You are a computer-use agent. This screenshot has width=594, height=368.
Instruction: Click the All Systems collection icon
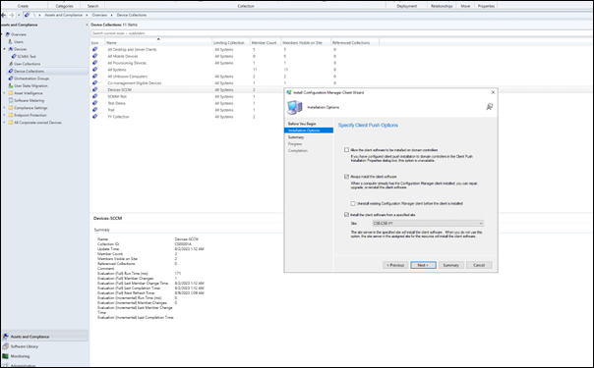click(x=94, y=70)
